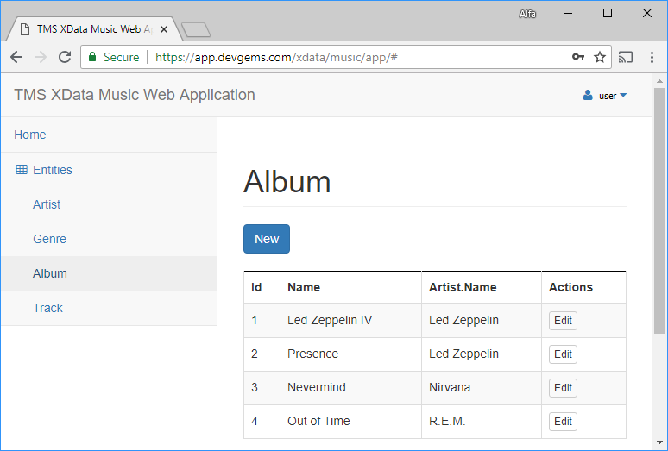668x451 pixels.
Task: Click the green secure padlock icon
Action: [x=92, y=57]
